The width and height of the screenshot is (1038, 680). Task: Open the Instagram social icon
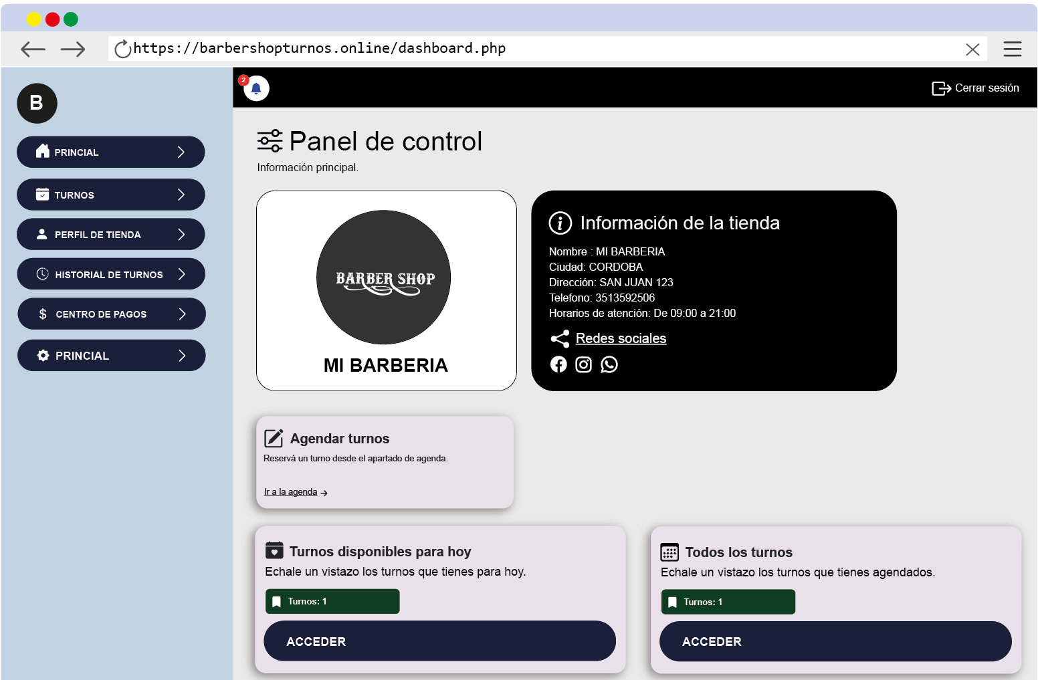click(584, 364)
